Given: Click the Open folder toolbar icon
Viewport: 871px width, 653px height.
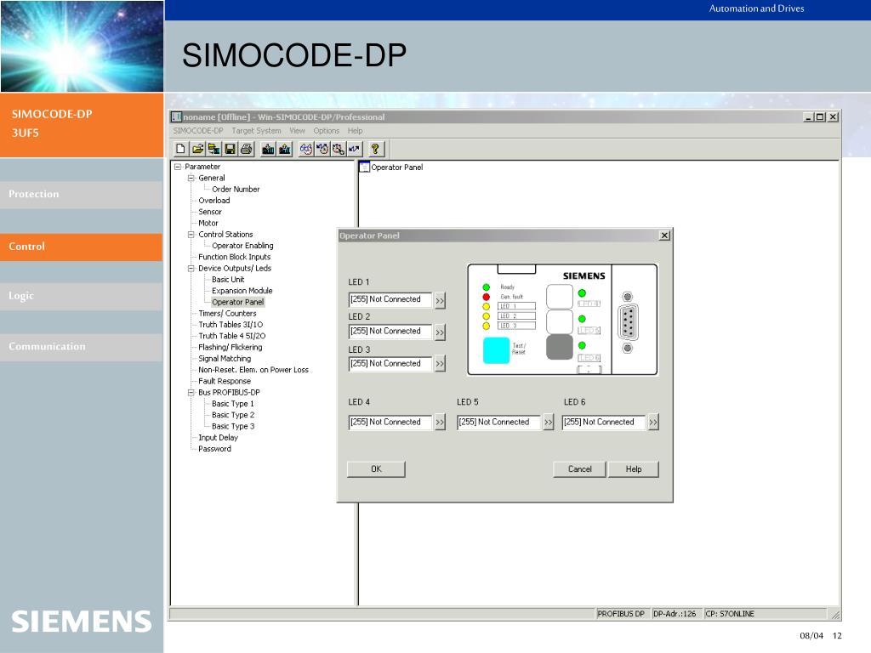Looking at the screenshot, I should [x=197, y=149].
